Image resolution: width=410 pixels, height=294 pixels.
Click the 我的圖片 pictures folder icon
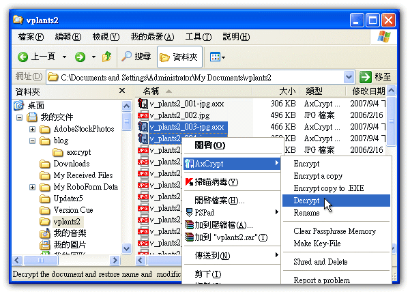pos(45,245)
